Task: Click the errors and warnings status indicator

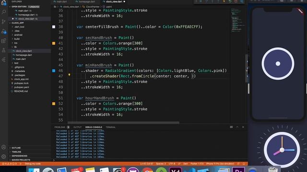Action: 9,164
